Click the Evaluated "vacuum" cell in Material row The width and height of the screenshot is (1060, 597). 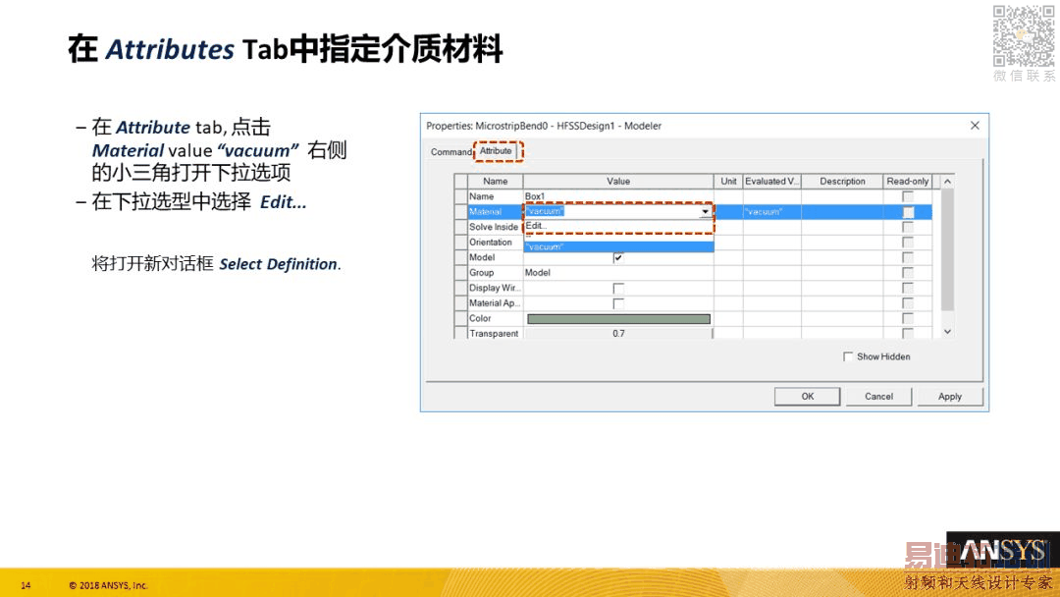click(772, 212)
